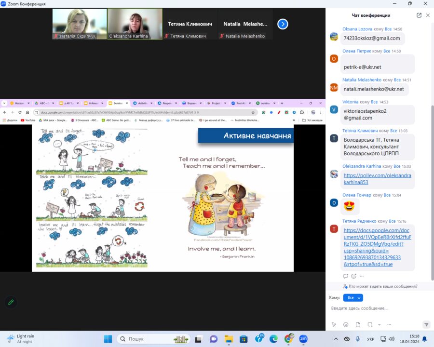
Task: Take a screenshot from chat toolbar
Action: click(370, 324)
